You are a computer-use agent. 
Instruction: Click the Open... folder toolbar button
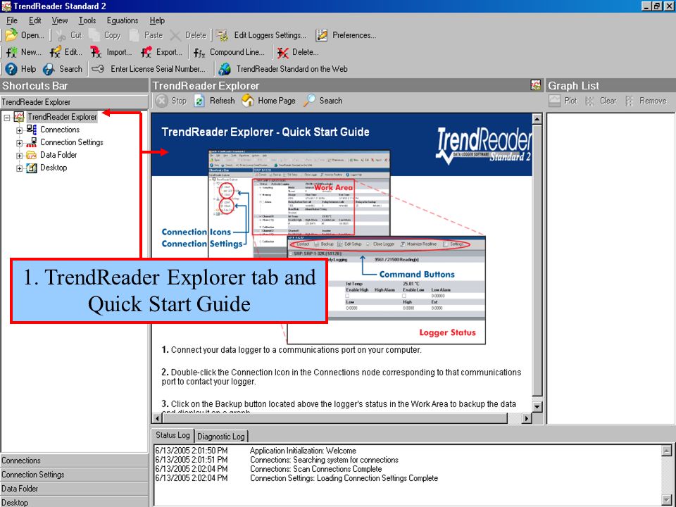[x=25, y=35]
